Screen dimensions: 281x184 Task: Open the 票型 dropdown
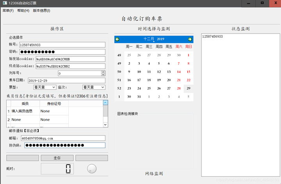pyautogui.click(x=45, y=87)
